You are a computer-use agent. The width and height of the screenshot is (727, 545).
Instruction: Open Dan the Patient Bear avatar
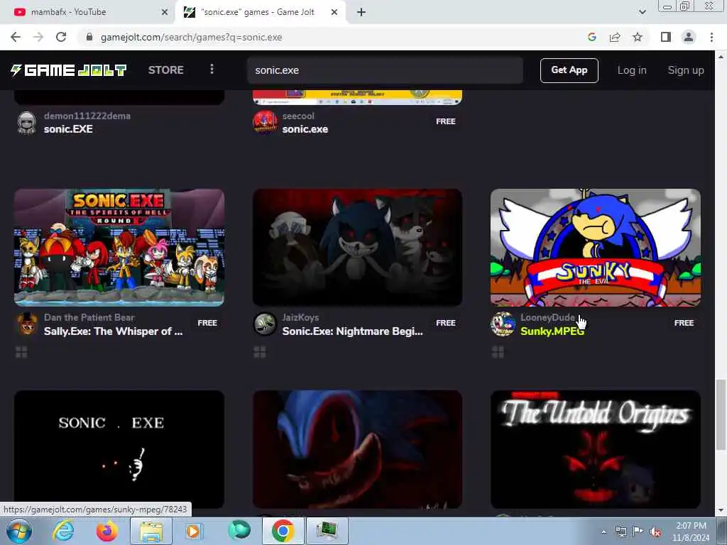pyautogui.click(x=27, y=324)
